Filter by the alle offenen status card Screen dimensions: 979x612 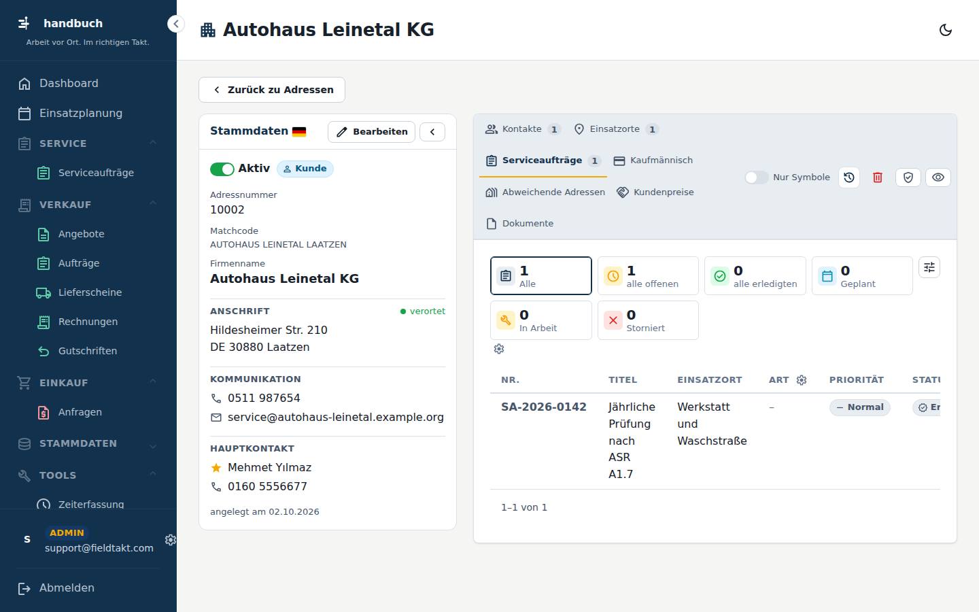(x=648, y=275)
